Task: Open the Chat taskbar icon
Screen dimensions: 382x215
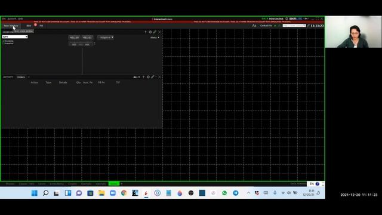Action: coord(79,193)
